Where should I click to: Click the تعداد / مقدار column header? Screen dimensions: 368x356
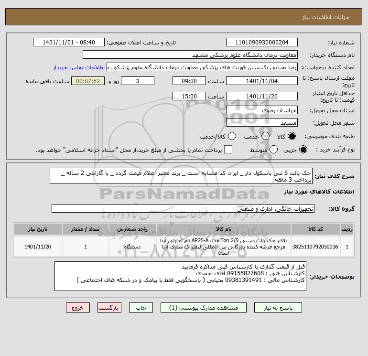[x=86, y=229]
